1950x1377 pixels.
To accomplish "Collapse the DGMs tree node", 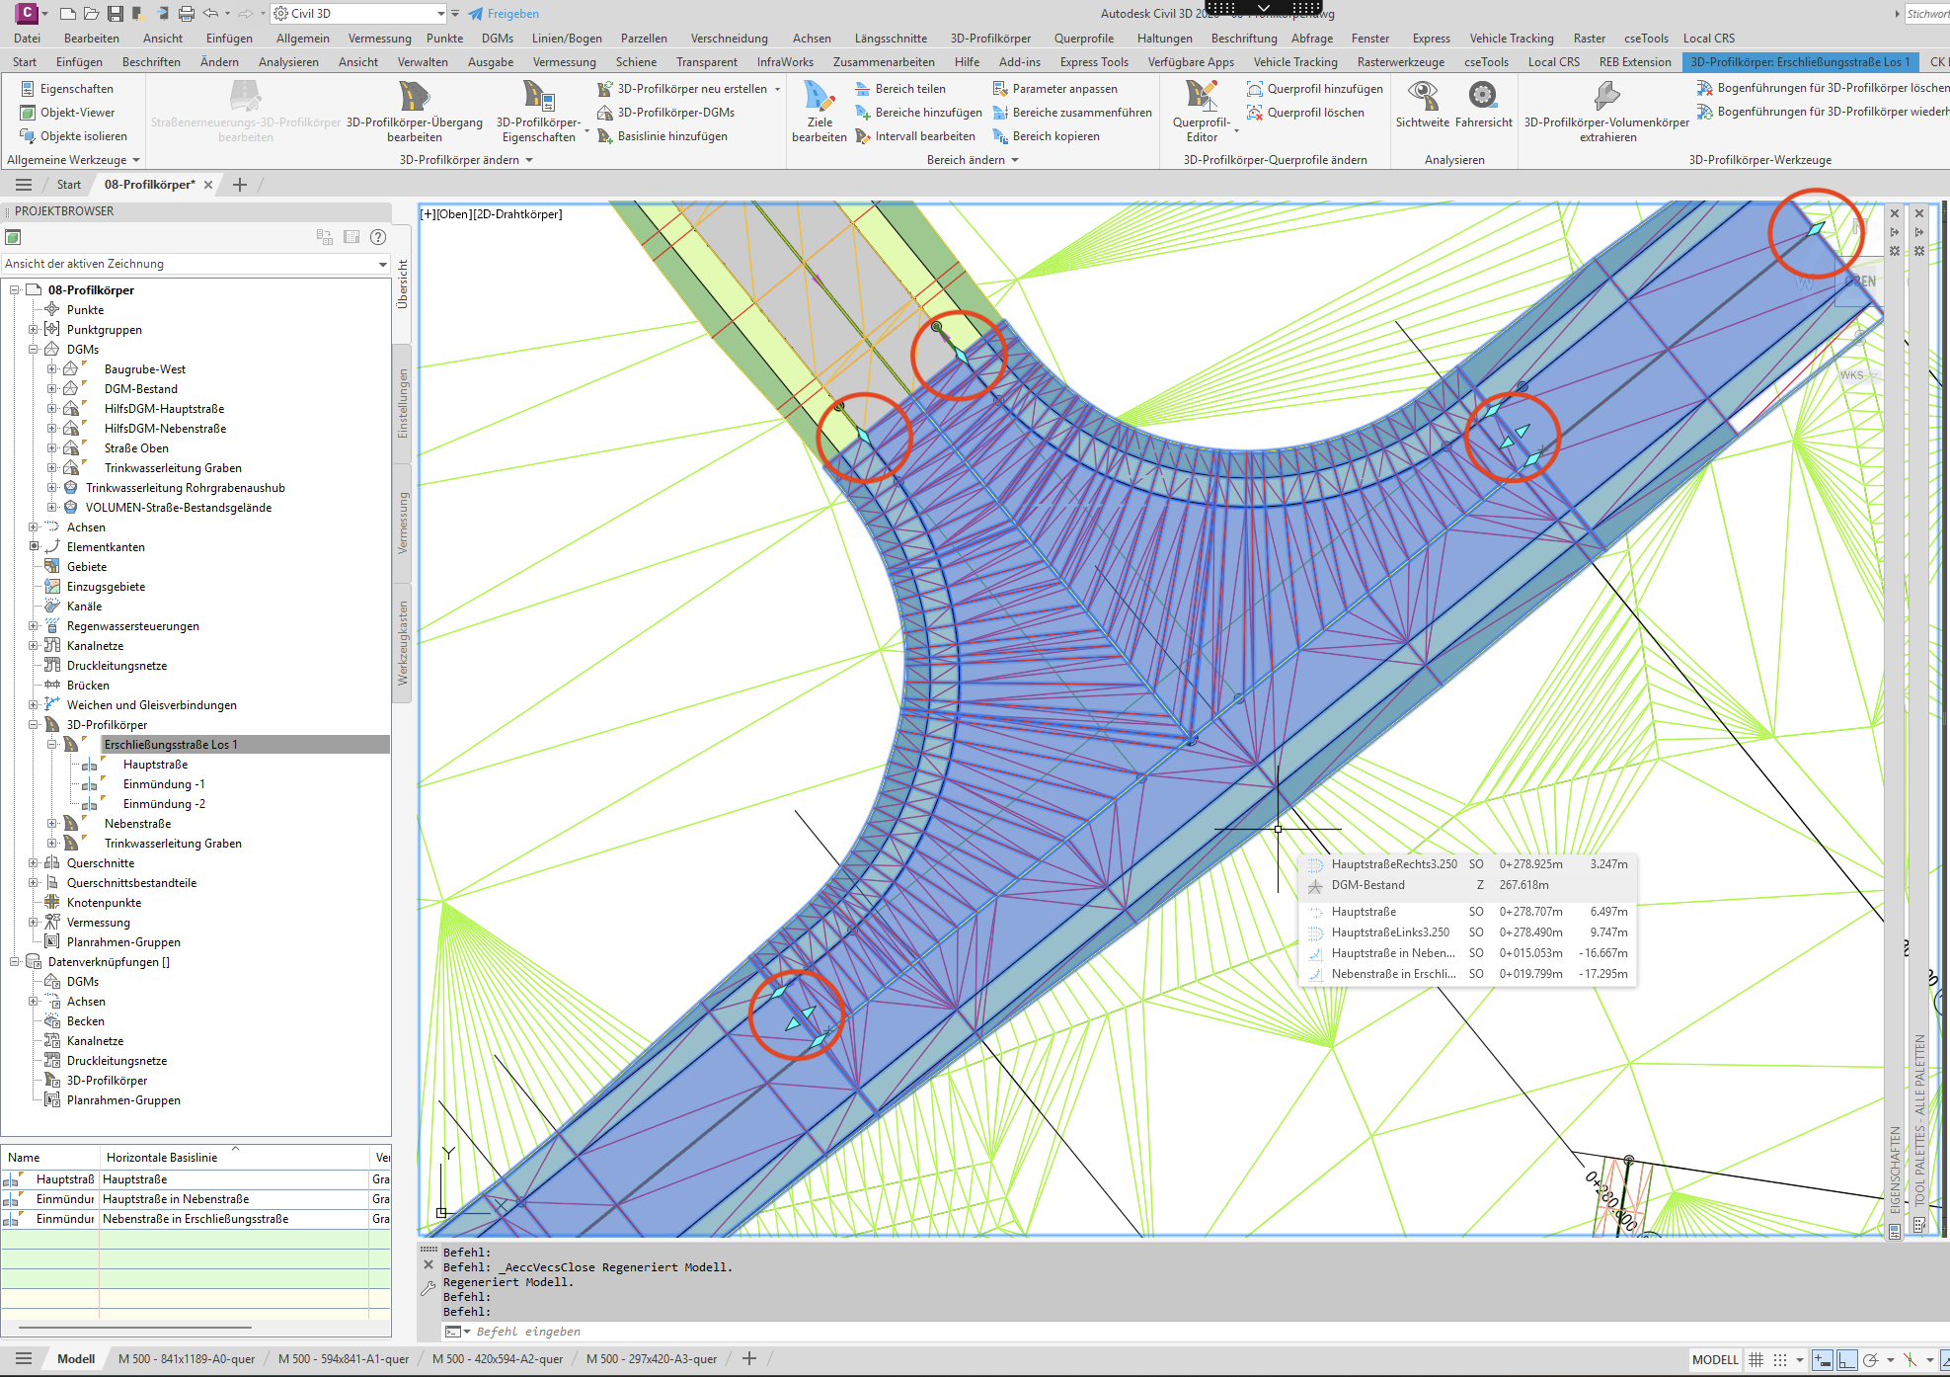I will pos(33,350).
